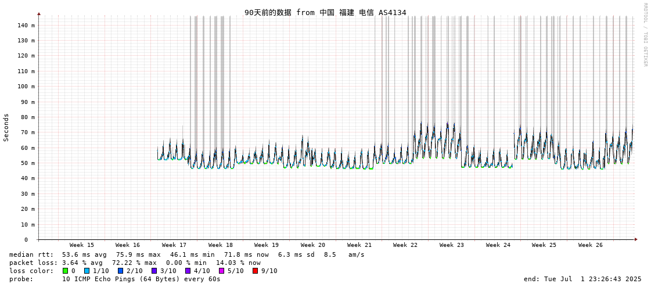Viewport: 651px width, 287px height.
Task: Click the 70 m y-axis label
Action: pos(28,132)
